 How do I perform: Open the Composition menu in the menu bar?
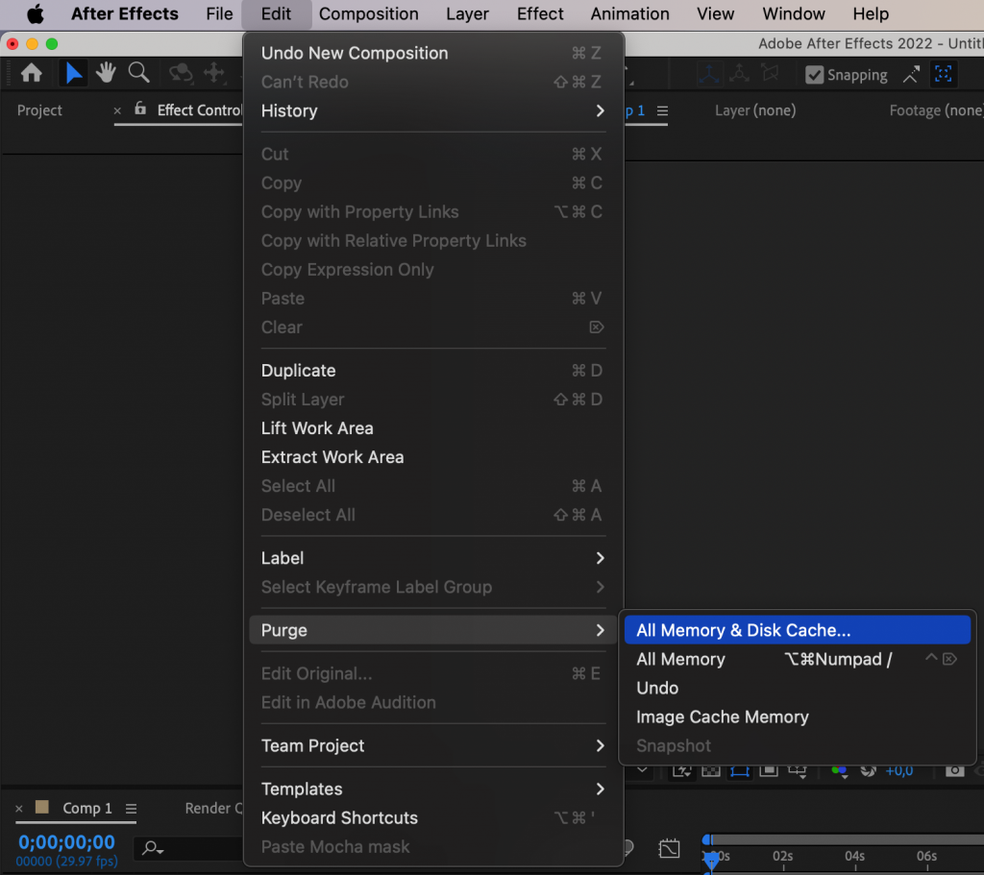point(368,13)
